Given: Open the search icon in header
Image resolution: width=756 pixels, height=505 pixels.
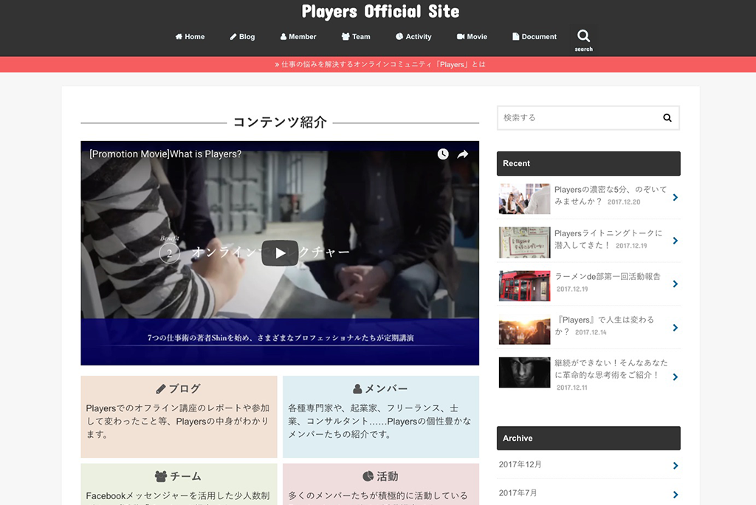Looking at the screenshot, I should pos(583,40).
